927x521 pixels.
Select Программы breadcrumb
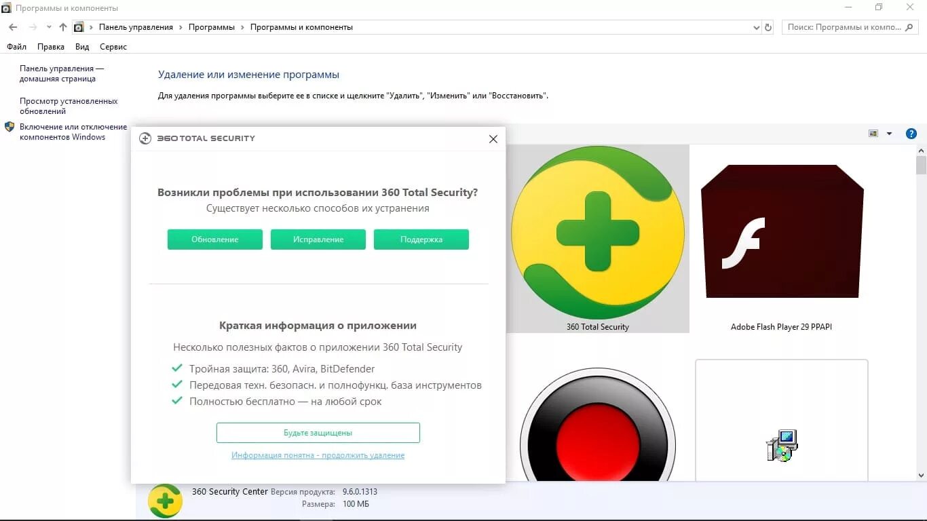pos(212,27)
